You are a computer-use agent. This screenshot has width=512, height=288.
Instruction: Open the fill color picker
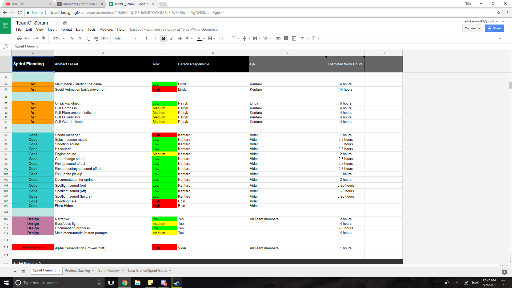coord(199,38)
